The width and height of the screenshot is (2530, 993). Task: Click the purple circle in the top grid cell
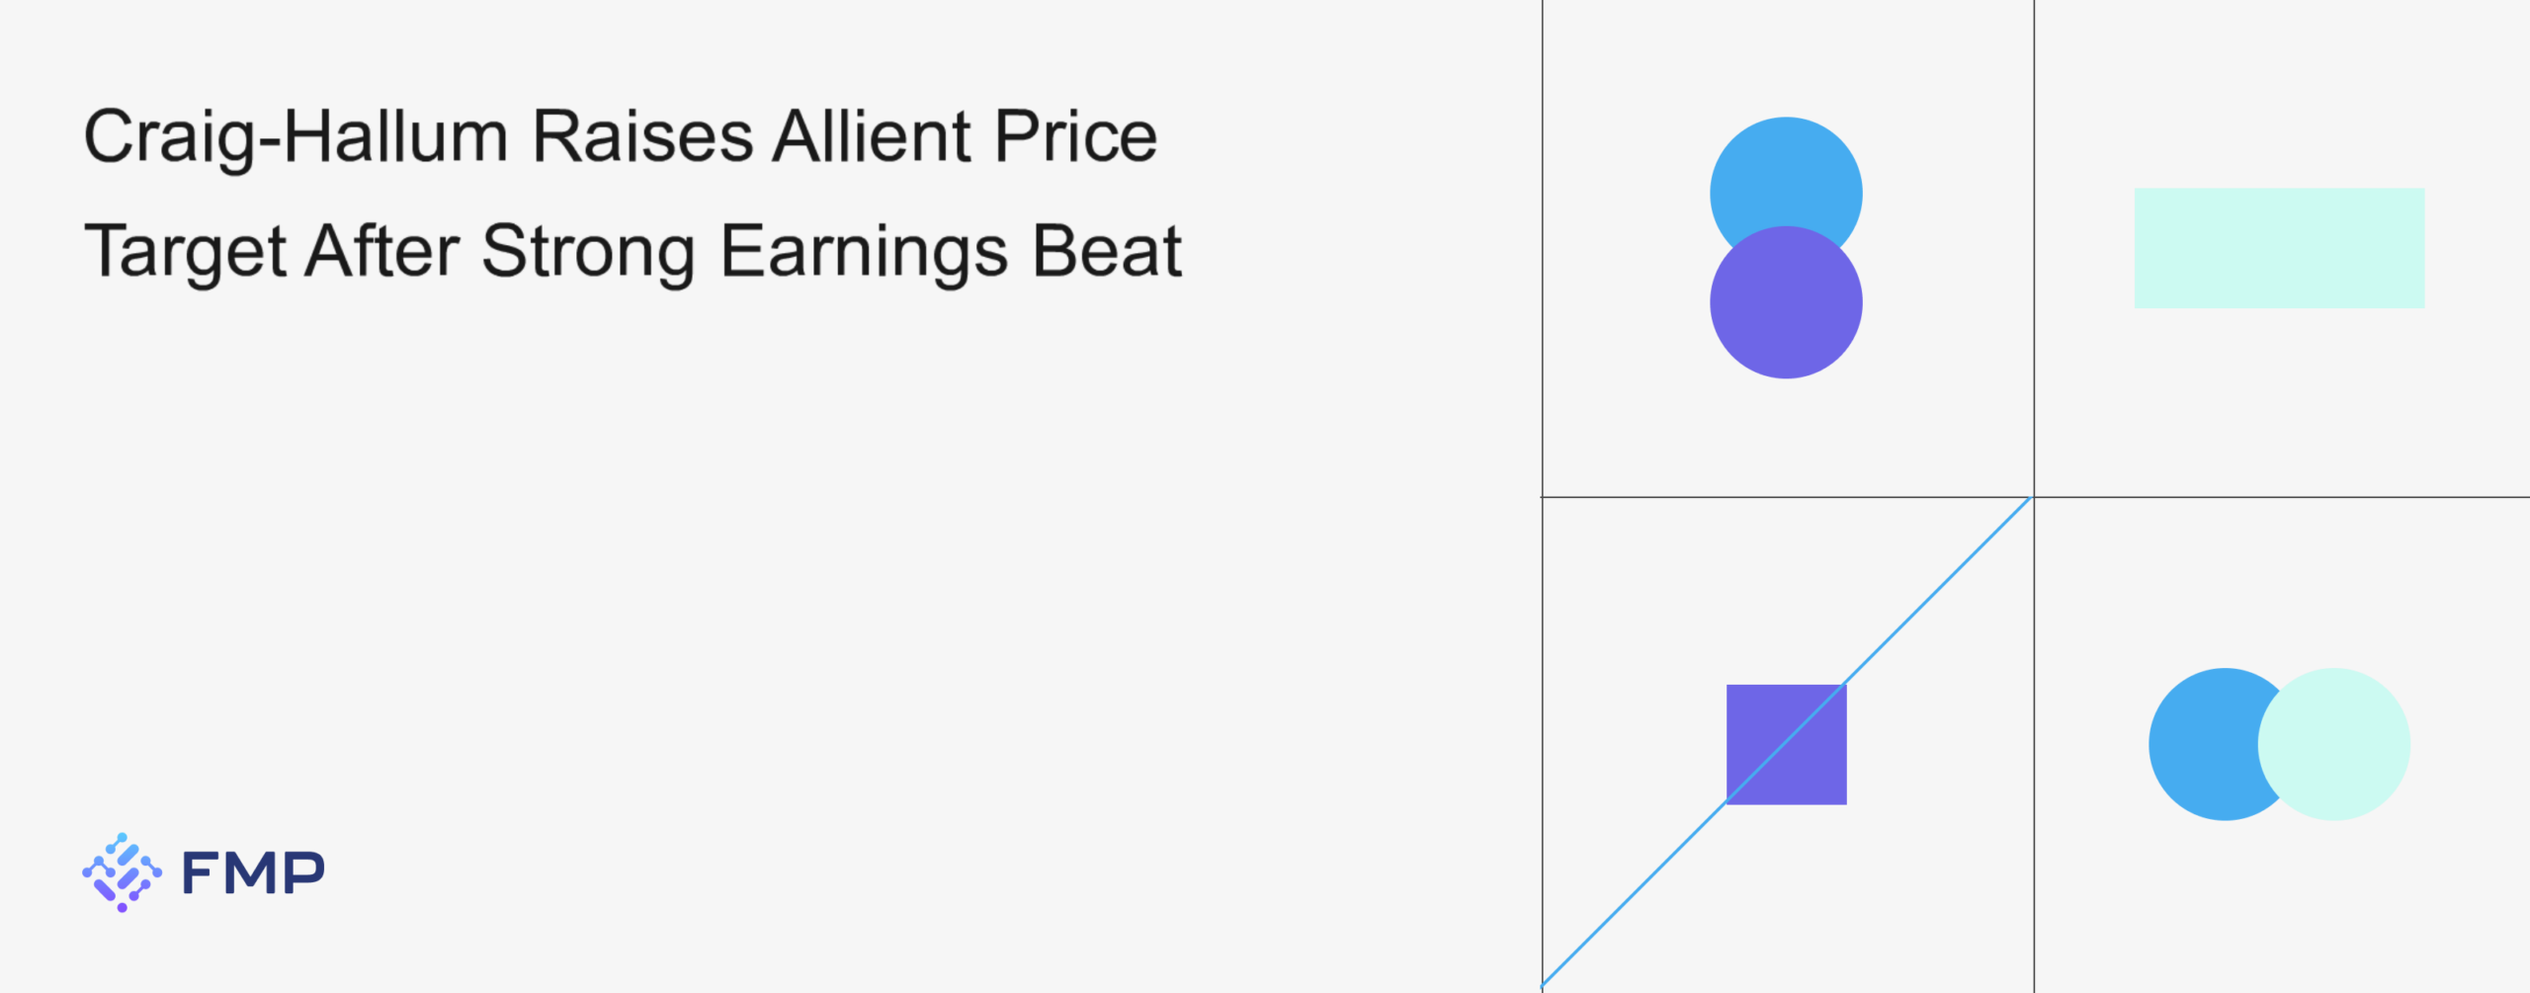pos(1786,306)
